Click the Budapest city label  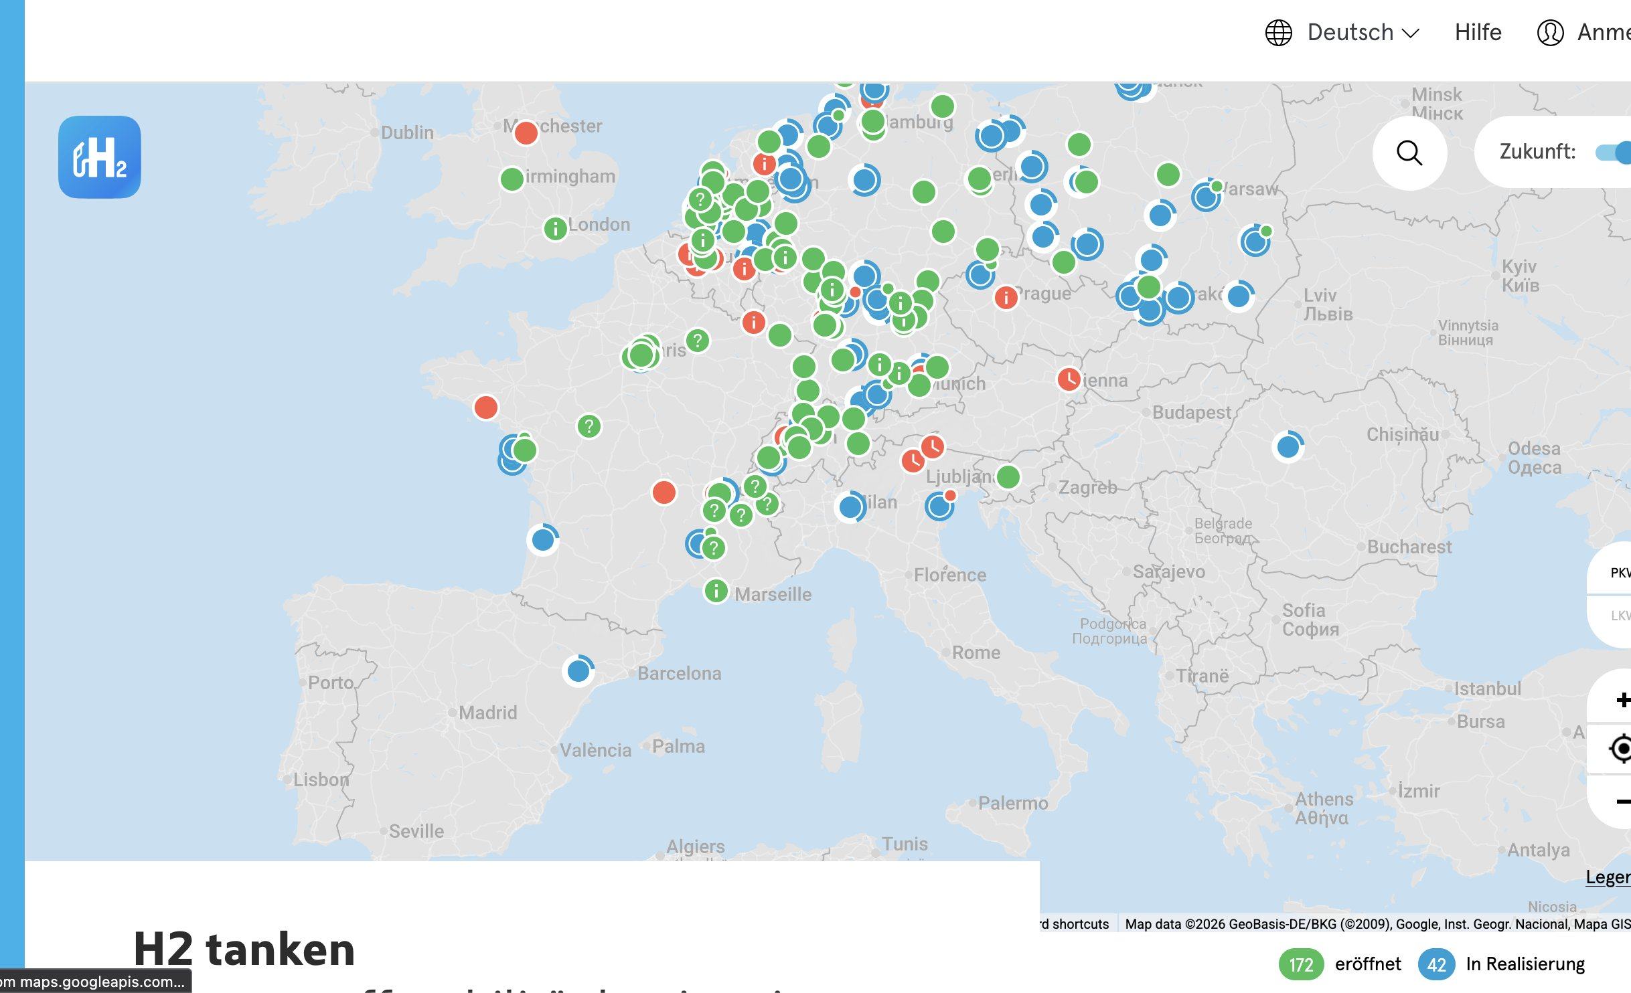tap(1191, 412)
